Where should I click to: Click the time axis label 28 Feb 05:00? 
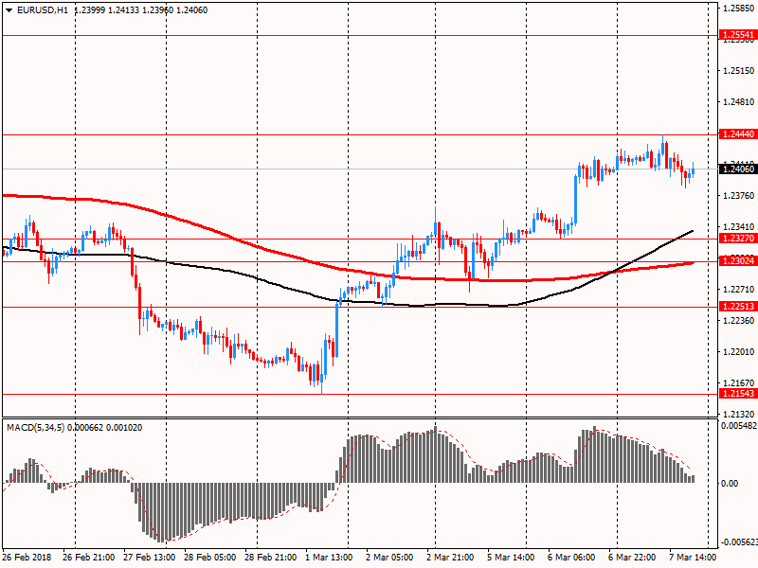[210, 558]
